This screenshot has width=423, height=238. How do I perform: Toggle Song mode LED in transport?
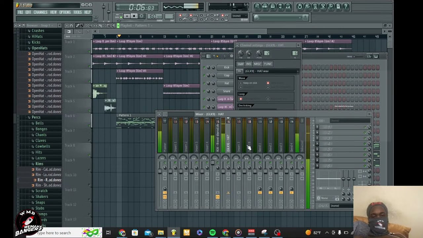[121, 17]
